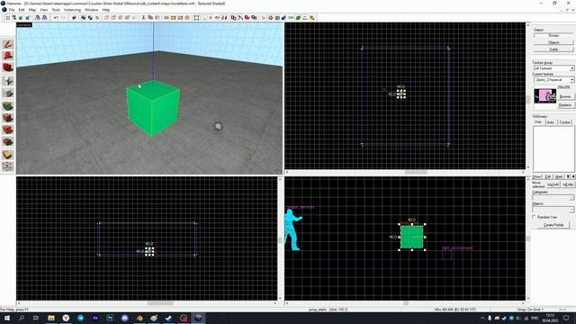Image resolution: width=576 pixels, height=324 pixels.
Task: Enable the Random Yaw checkbox
Action: point(534,217)
